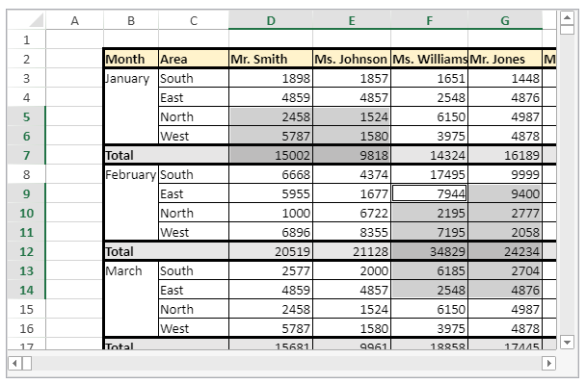Viewport: 586px width, 384px height.
Task: Select cell with value 1651
Action: pos(430,78)
